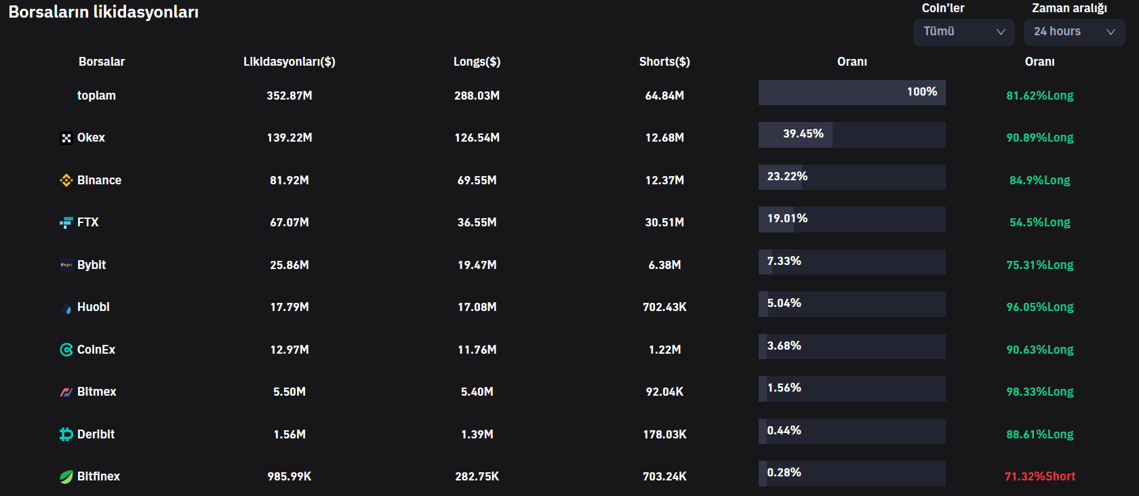Click the Bitfinex leaf logo icon
This screenshot has height=496, width=1139.
tap(66, 476)
